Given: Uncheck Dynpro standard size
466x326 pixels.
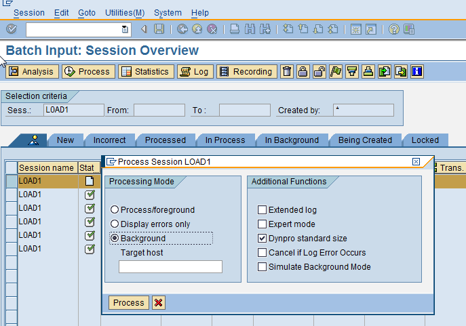Looking at the screenshot, I should (262, 239).
